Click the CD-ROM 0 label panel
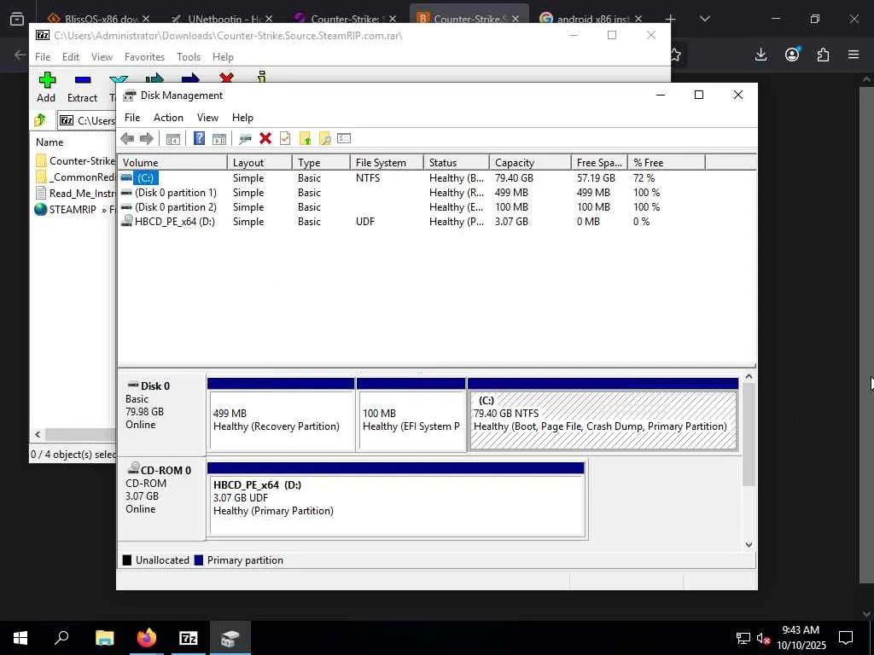Image resolution: width=874 pixels, height=655 pixels. tap(161, 498)
